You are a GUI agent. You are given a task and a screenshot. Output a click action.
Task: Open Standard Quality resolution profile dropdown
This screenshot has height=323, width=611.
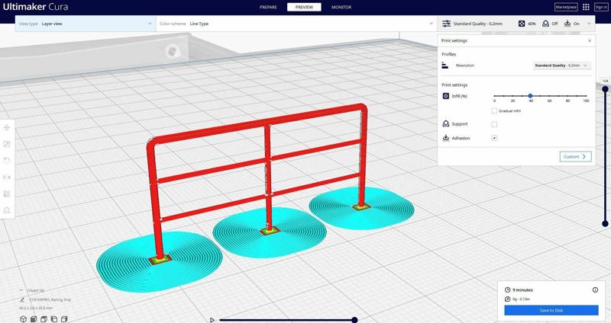[x=561, y=66]
